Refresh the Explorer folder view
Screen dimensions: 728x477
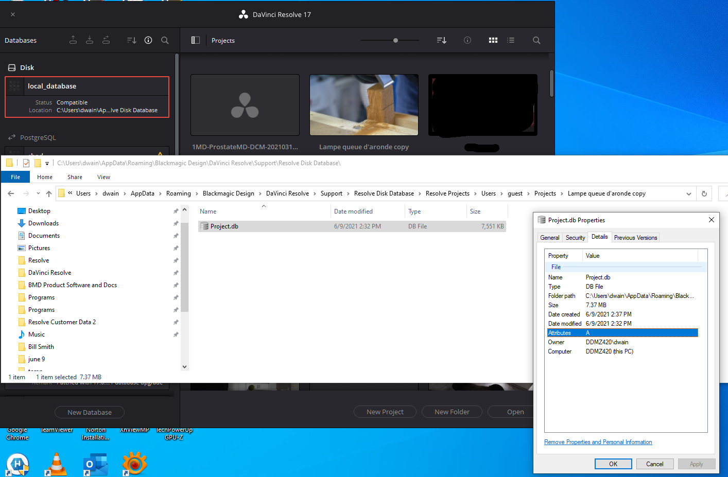(704, 193)
